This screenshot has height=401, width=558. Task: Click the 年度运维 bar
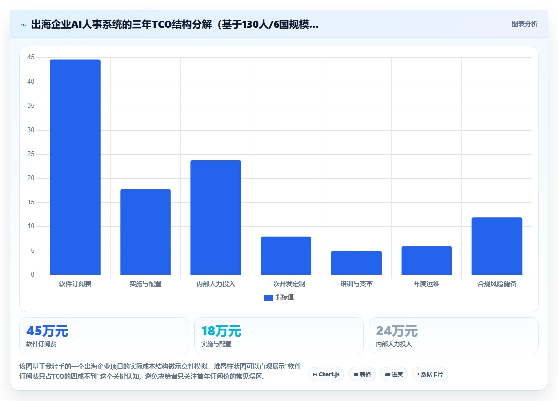tap(426, 261)
